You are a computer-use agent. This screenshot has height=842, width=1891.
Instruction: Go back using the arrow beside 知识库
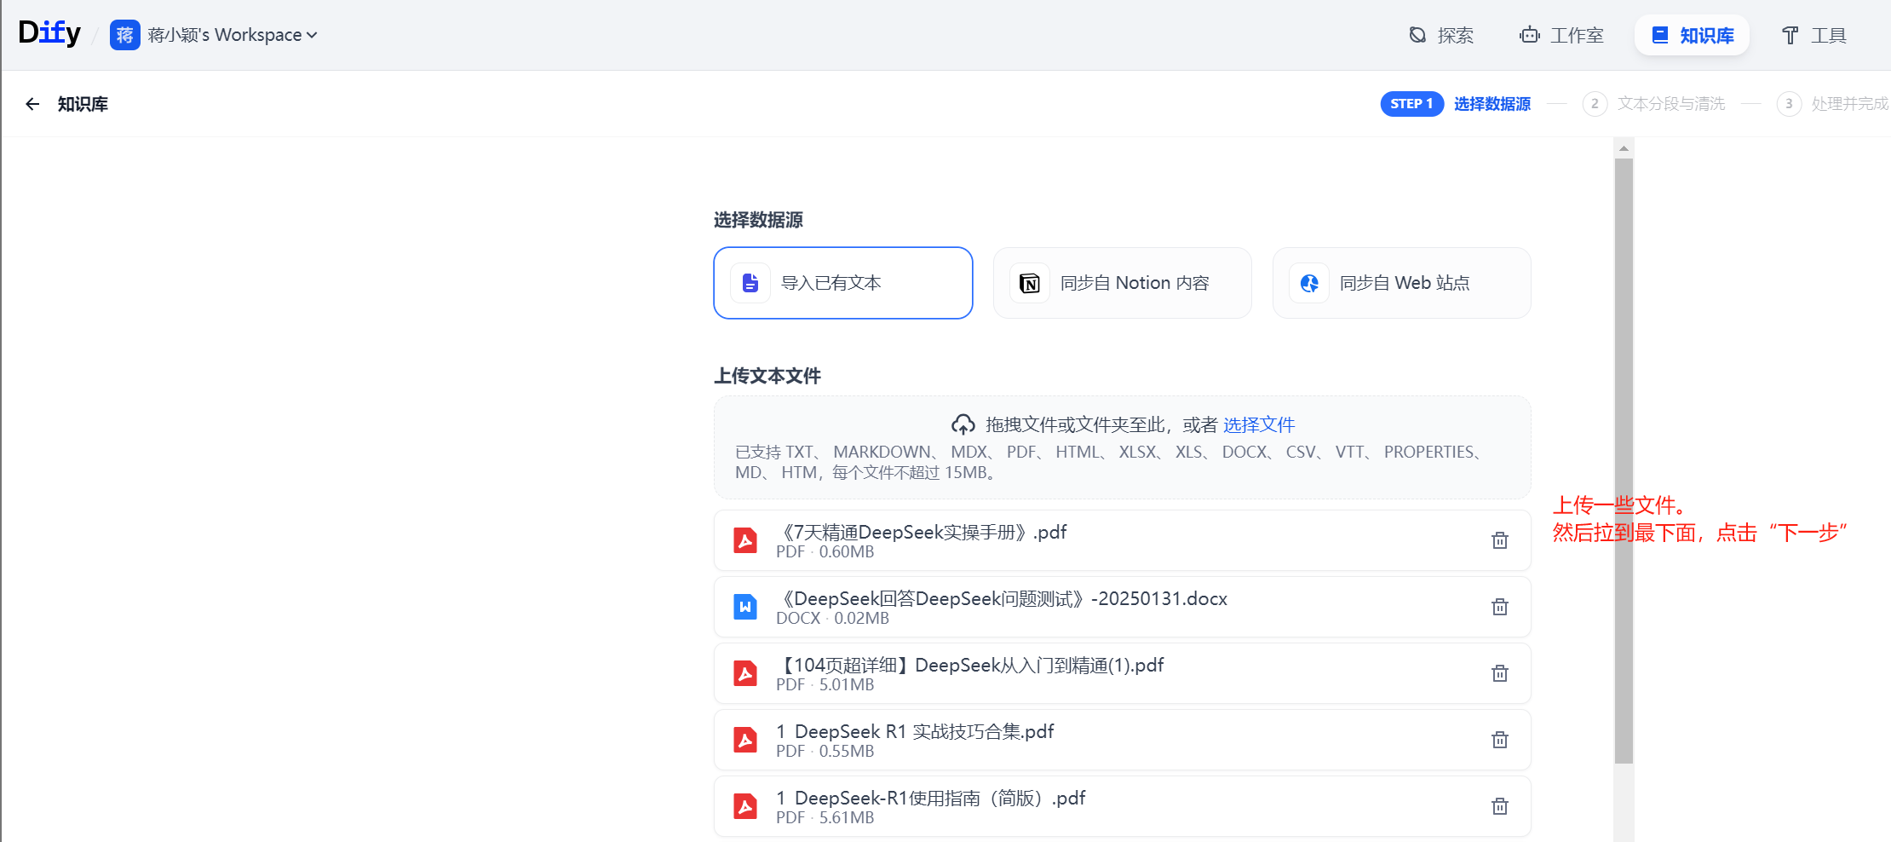click(32, 104)
